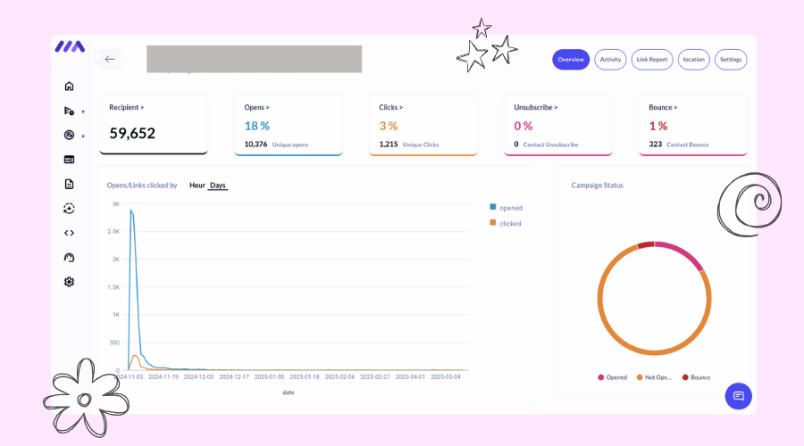The image size is (804, 446).
Task: Toggle the clicked series in chart legend
Action: pyautogui.click(x=506, y=223)
